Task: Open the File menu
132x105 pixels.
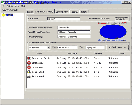Action: pos(3,6)
